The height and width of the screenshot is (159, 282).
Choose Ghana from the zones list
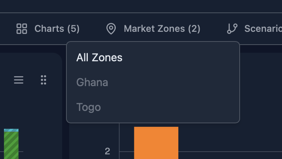pyautogui.click(x=92, y=82)
